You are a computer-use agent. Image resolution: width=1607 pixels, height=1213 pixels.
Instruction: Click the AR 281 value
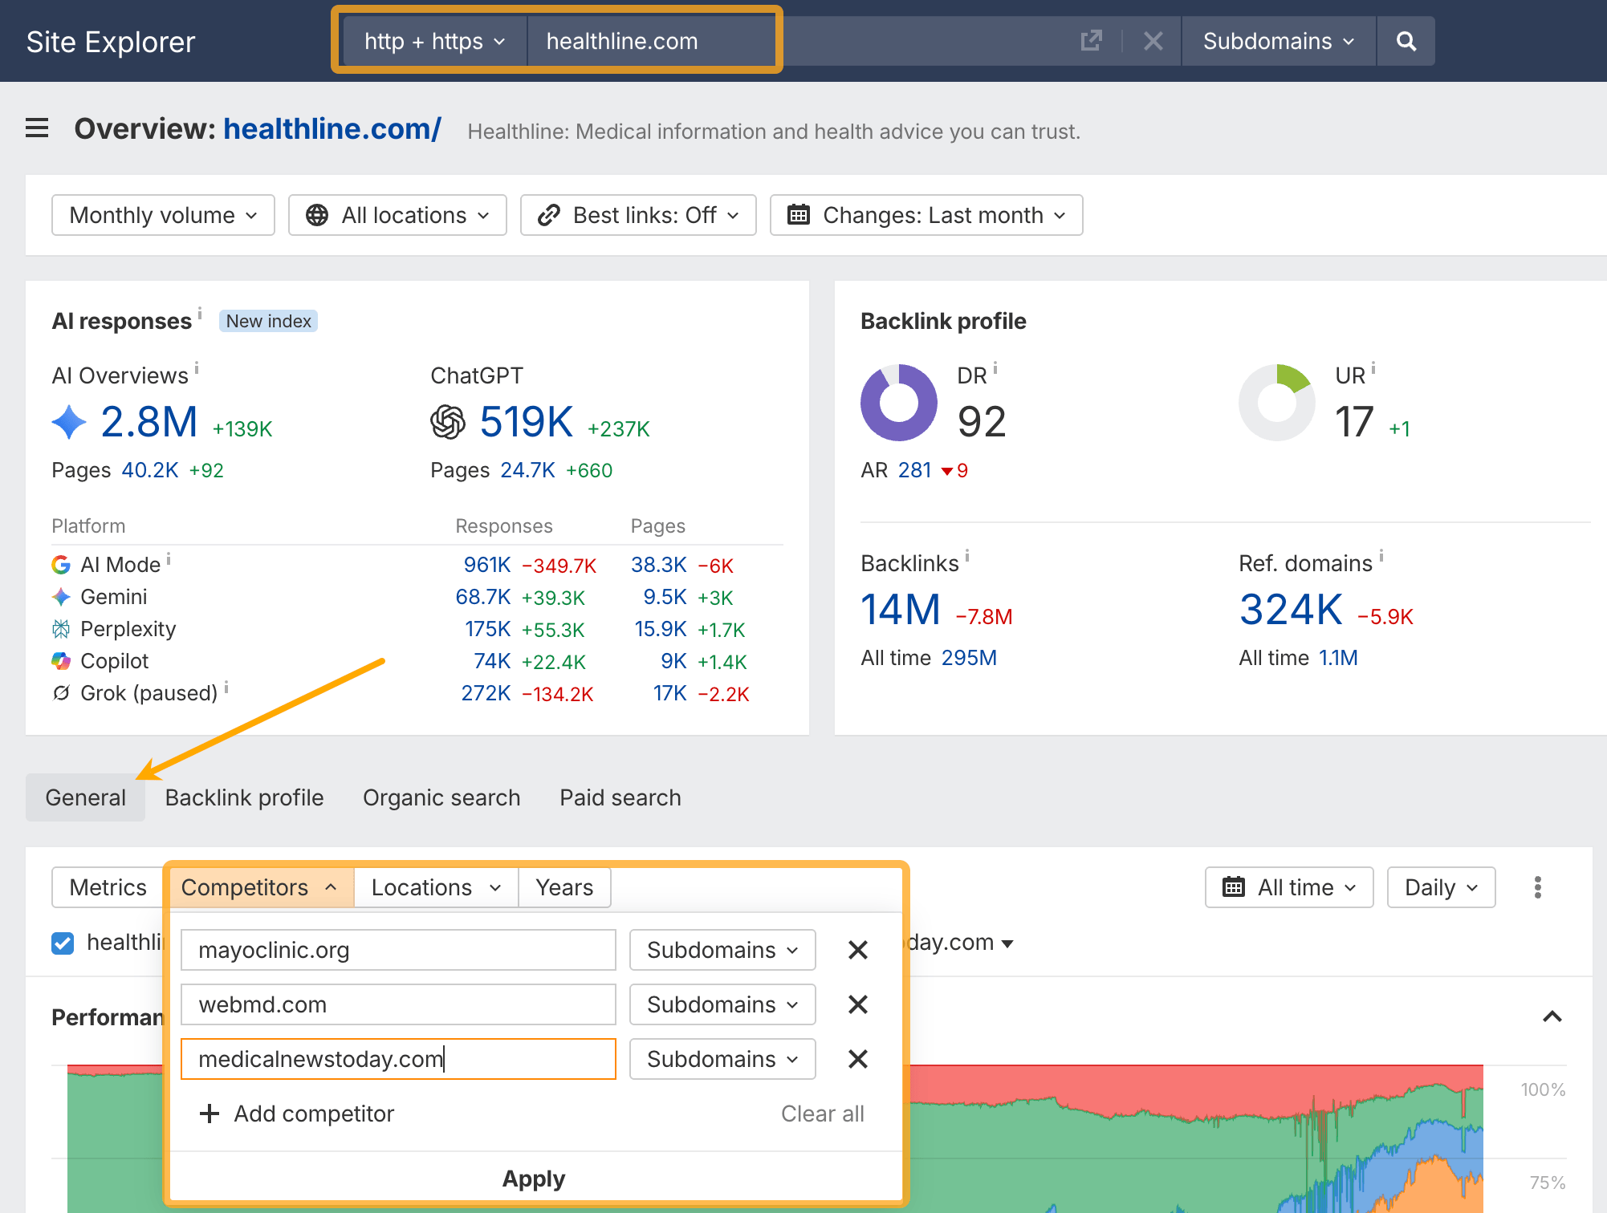tap(914, 470)
